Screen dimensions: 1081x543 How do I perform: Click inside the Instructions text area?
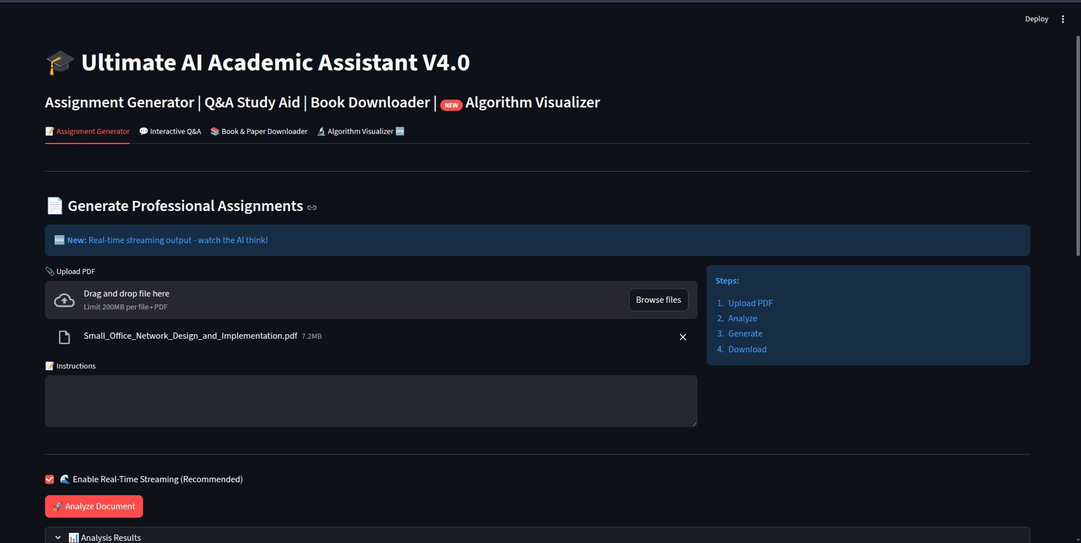click(371, 401)
